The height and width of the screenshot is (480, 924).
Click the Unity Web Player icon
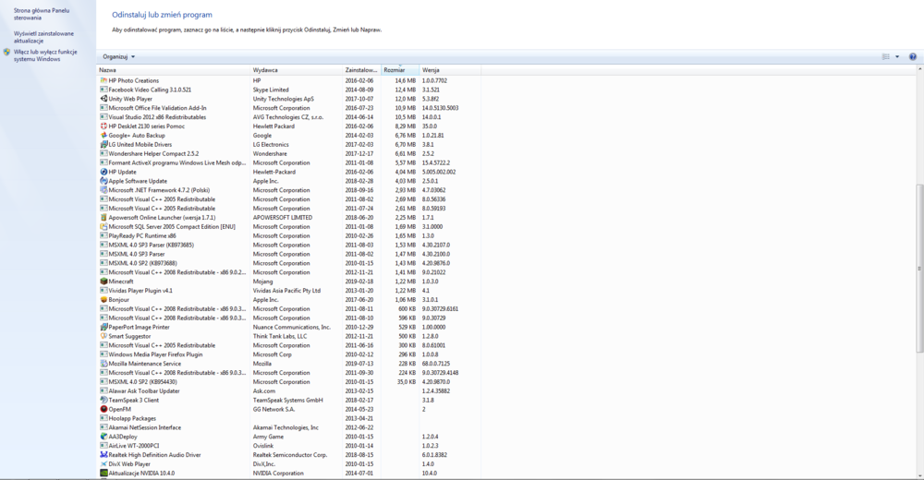pyautogui.click(x=103, y=99)
